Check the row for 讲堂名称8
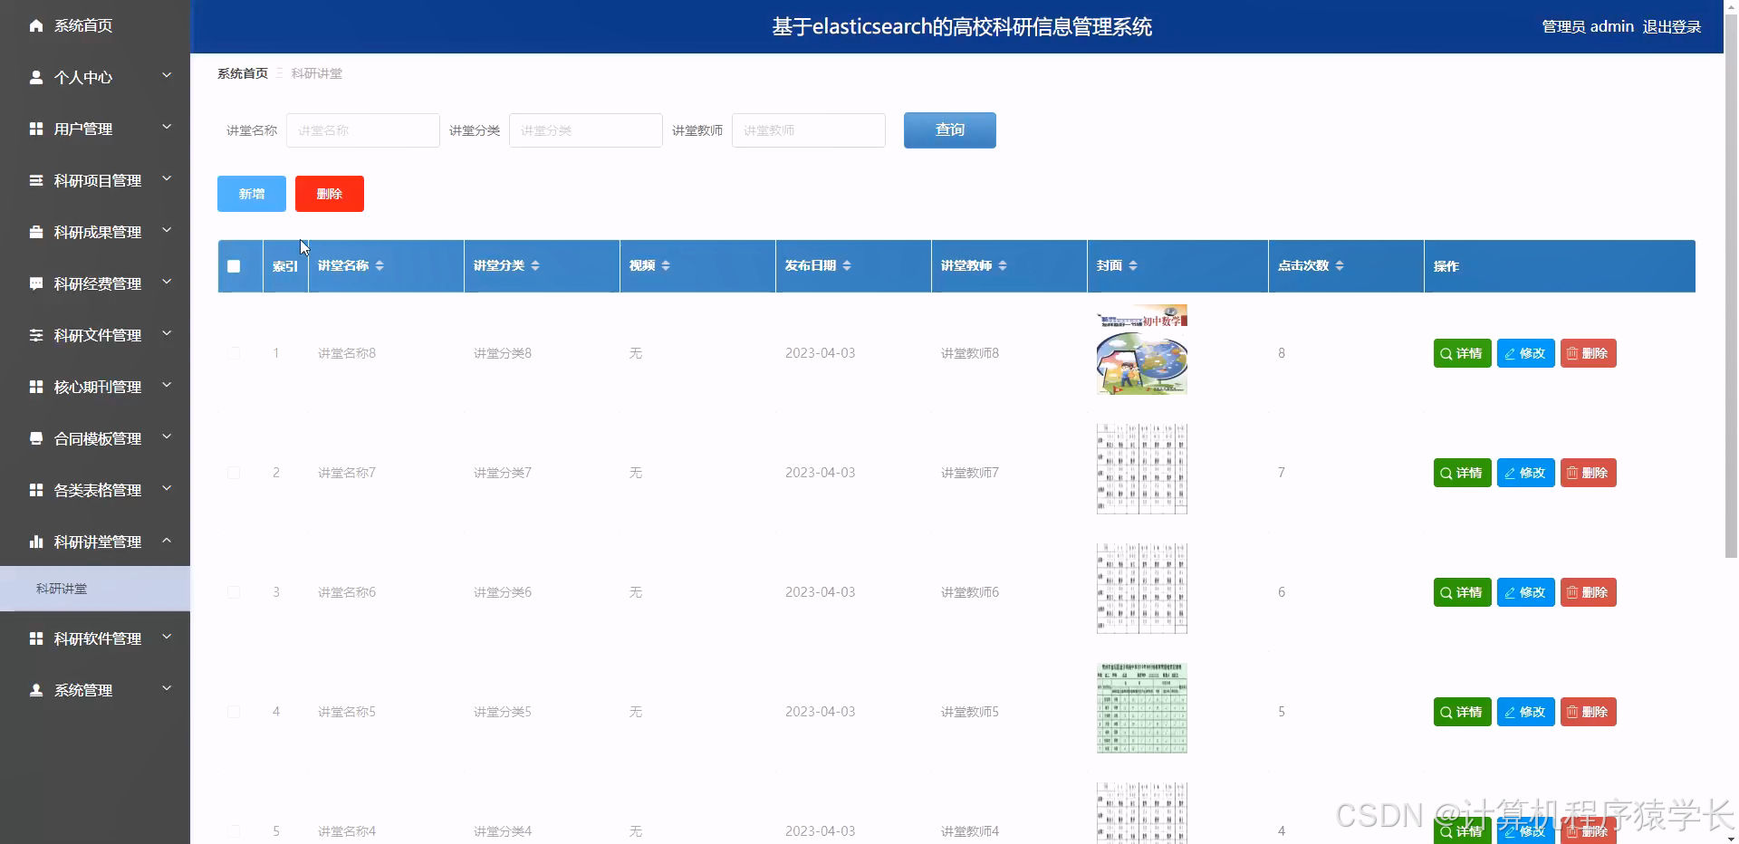The width and height of the screenshot is (1739, 844). pyautogui.click(x=234, y=353)
